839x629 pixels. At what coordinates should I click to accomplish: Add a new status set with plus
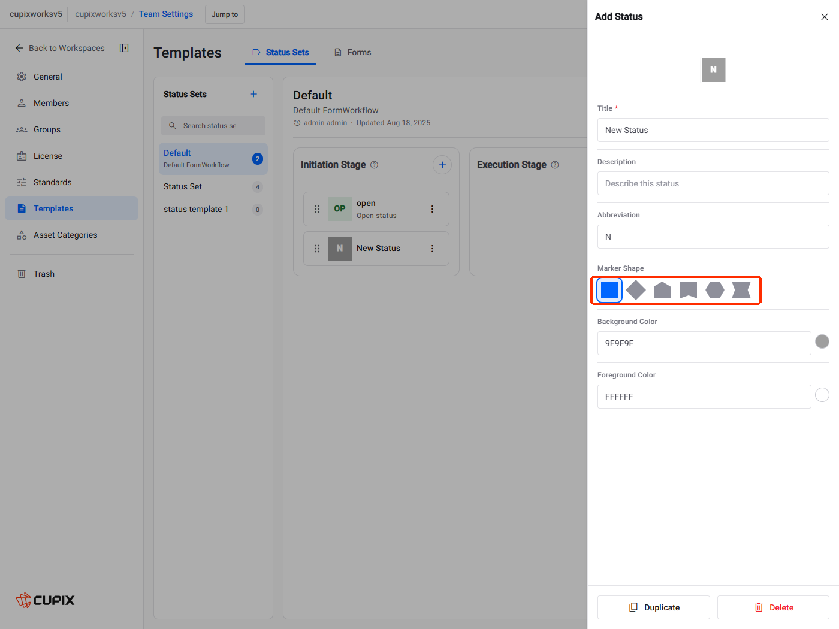tap(253, 94)
